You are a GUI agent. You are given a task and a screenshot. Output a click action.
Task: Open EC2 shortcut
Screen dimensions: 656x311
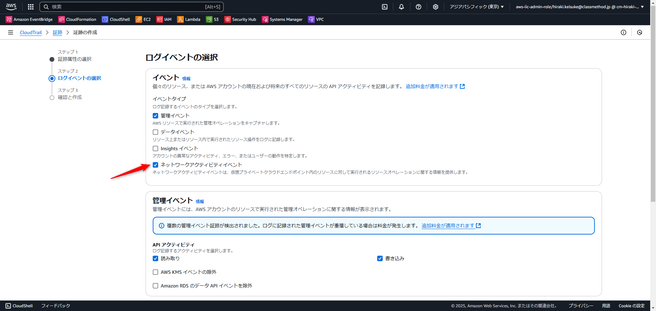[143, 19]
